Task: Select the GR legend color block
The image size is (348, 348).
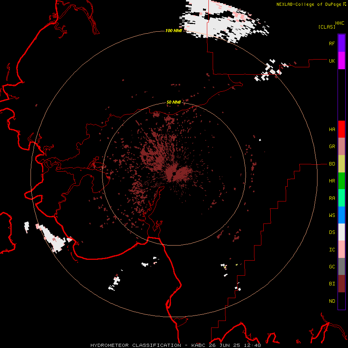Action: [341, 147]
